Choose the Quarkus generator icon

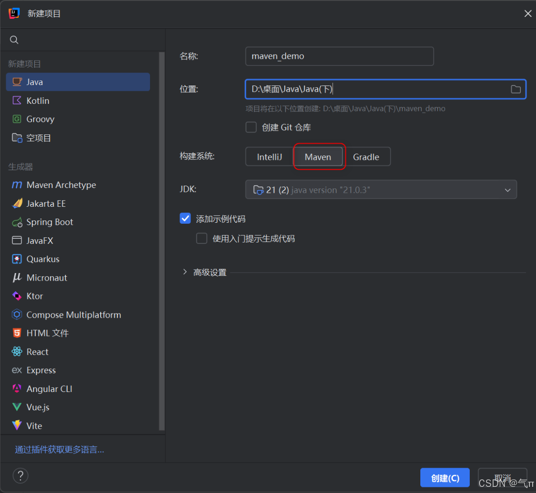[x=17, y=259]
